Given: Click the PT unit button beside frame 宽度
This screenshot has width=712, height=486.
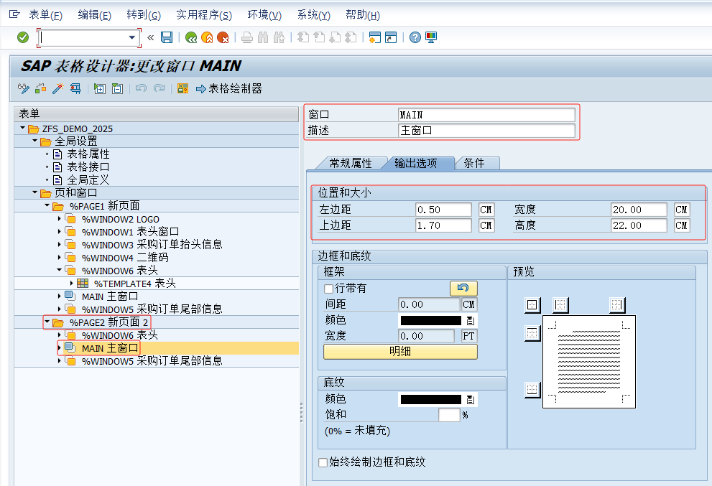Looking at the screenshot, I should (x=468, y=336).
